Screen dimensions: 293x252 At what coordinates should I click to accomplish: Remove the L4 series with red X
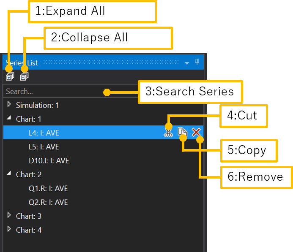pyautogui.click(x=196, y=132)
